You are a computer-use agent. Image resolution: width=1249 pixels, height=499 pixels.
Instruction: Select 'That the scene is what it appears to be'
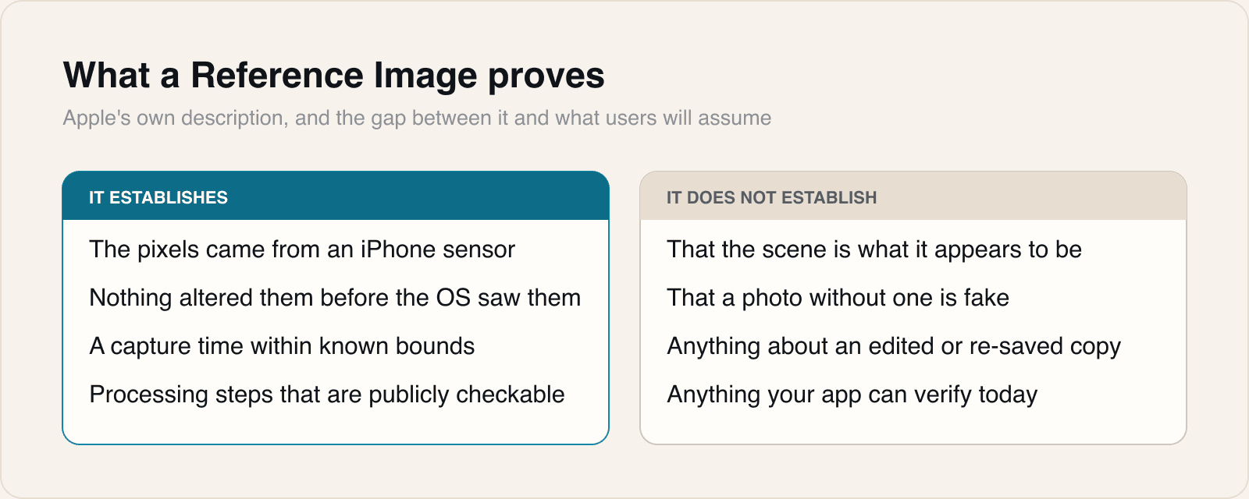pyautogui.click(x=874, y=249)
